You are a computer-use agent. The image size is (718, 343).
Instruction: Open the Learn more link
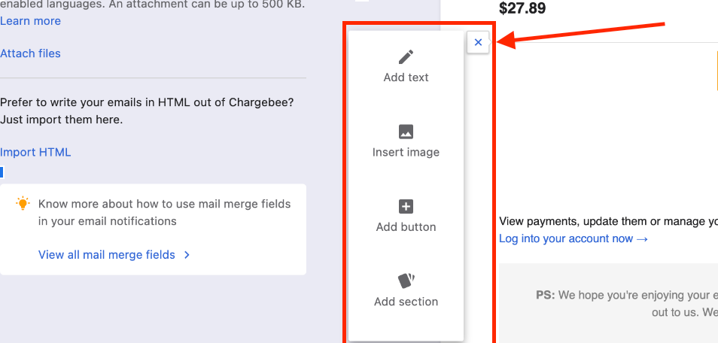pyautogui.click(x=30, y=20)
